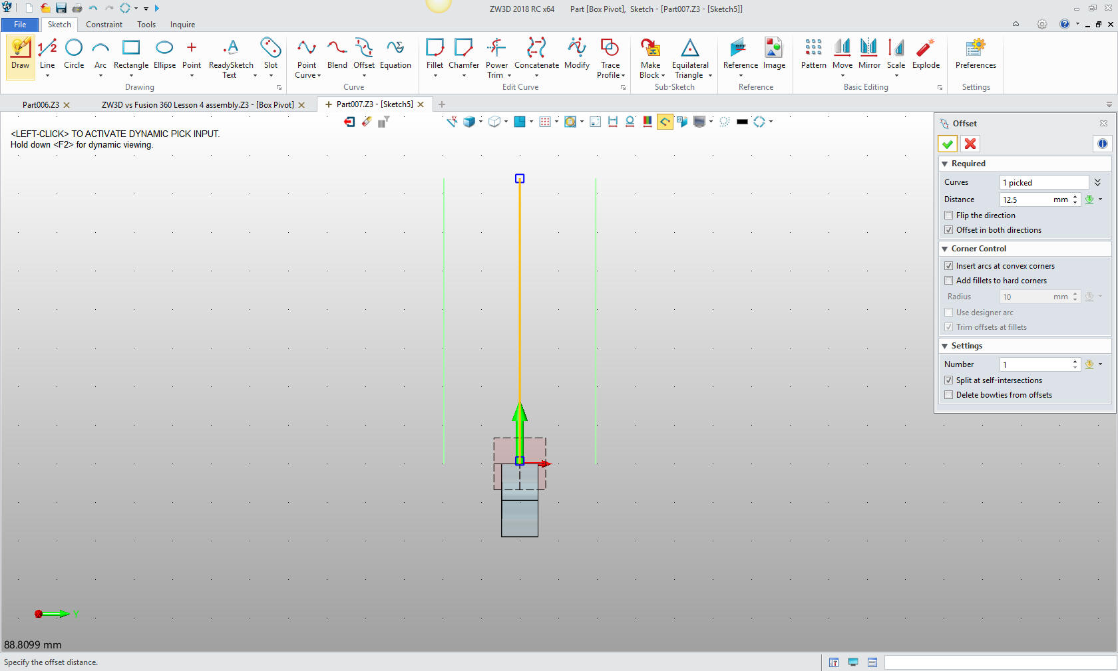
Task: Enable Flip the direction checkbox
Action: [x=949, y=215]
